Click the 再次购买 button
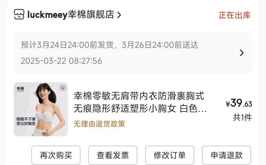This screenshot has height=165, width=266. [56, 155]
